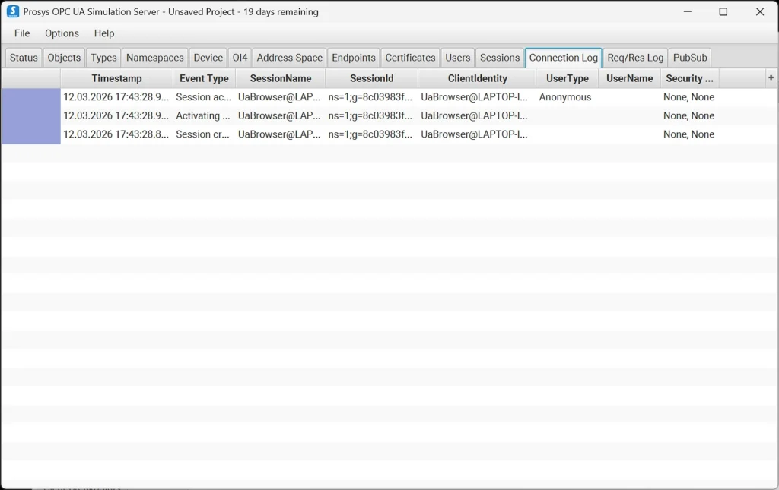Image resolution: width=779 pixels, height=490 pixels.
Task: Select the Endpoints tab
Action: (354, 58)
